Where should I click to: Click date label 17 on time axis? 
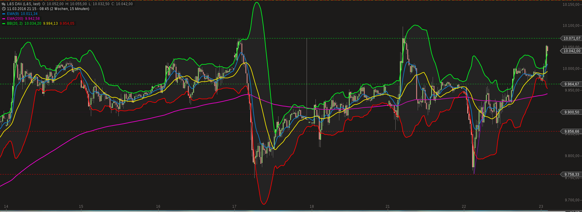coord(234,207)
